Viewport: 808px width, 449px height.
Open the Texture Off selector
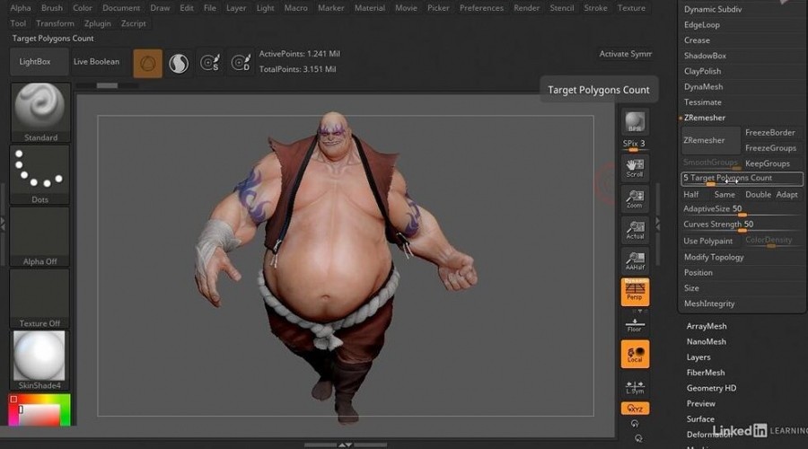[x=40, y=298]
